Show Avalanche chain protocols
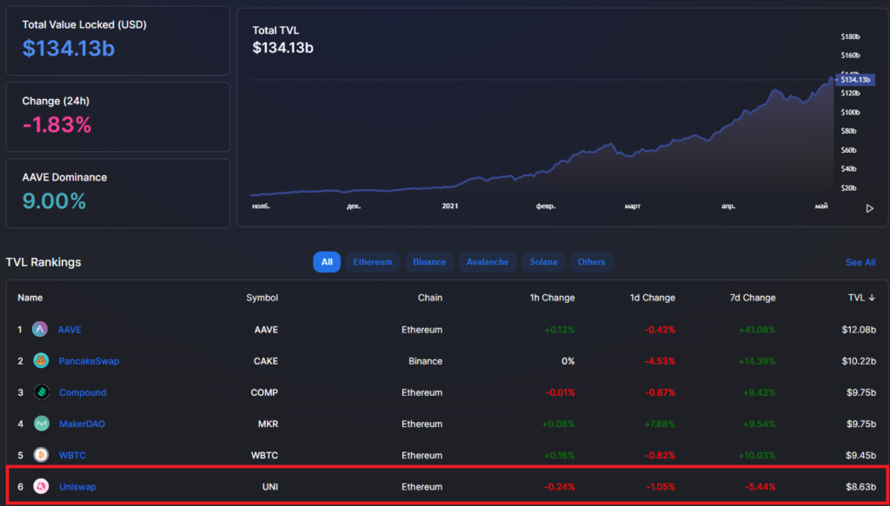Image resolution: width=890 pixels, height=506 pixels. point(488,262)
